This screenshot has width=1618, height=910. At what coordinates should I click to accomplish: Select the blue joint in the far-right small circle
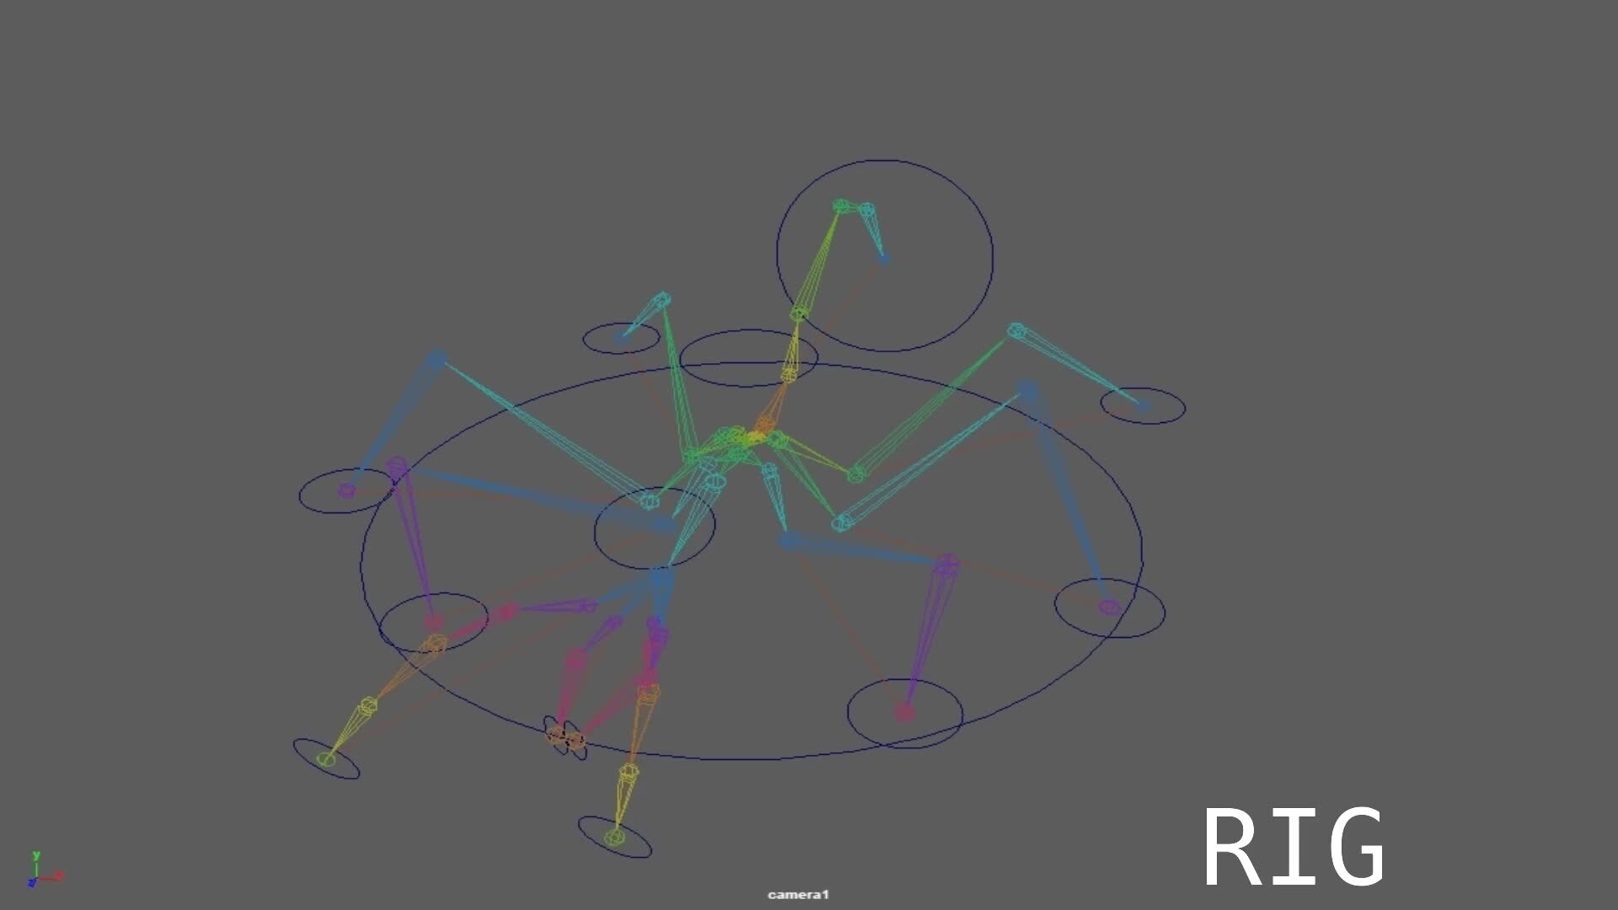[x=1144, y=406]
